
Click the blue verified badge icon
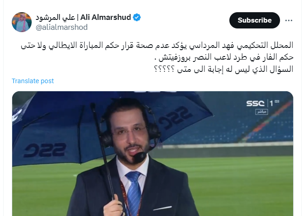pos(137,18)
